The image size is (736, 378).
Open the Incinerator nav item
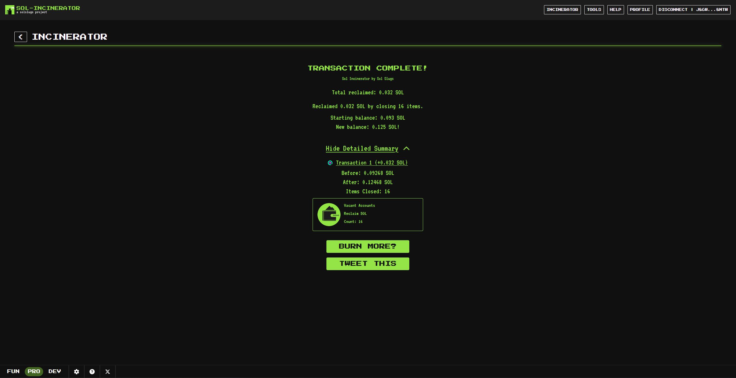tap(562, 9)
